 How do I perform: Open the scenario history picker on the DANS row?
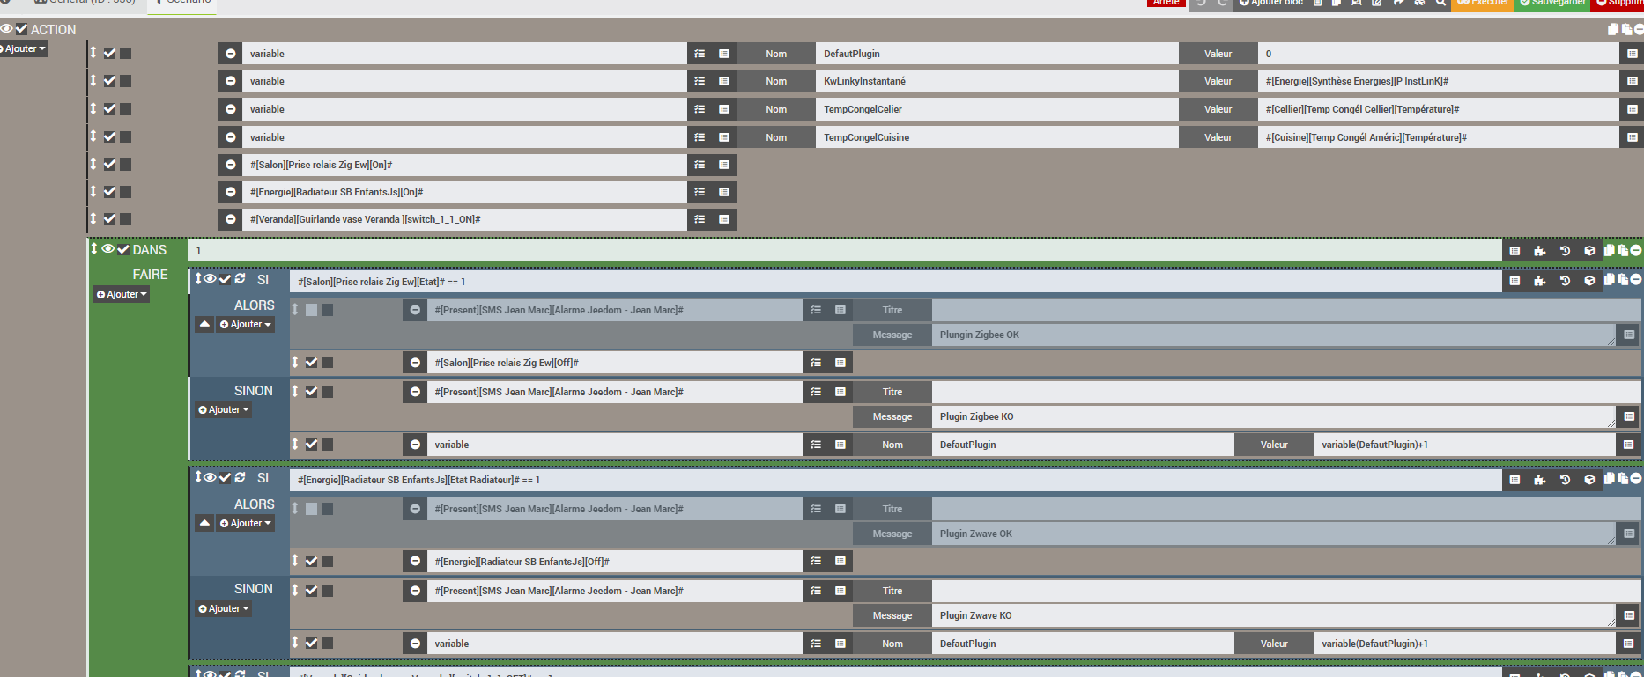pyautogui.click(x=1565, y=251)
